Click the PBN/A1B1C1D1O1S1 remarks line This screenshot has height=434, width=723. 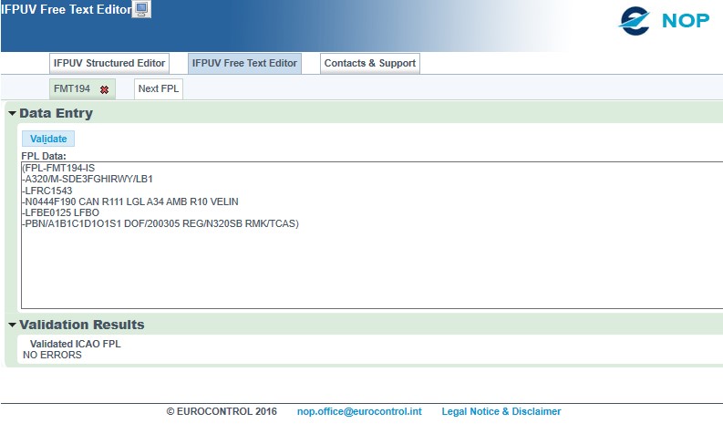(x=160, y=223)
